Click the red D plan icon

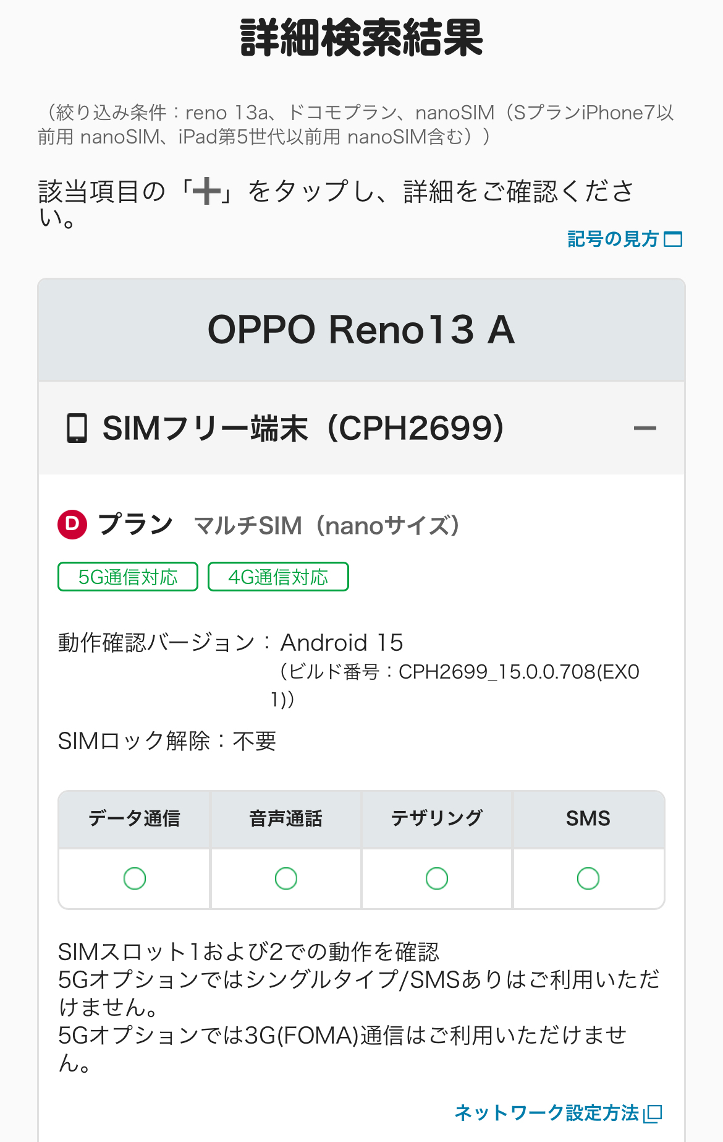[x=72, y=525]
